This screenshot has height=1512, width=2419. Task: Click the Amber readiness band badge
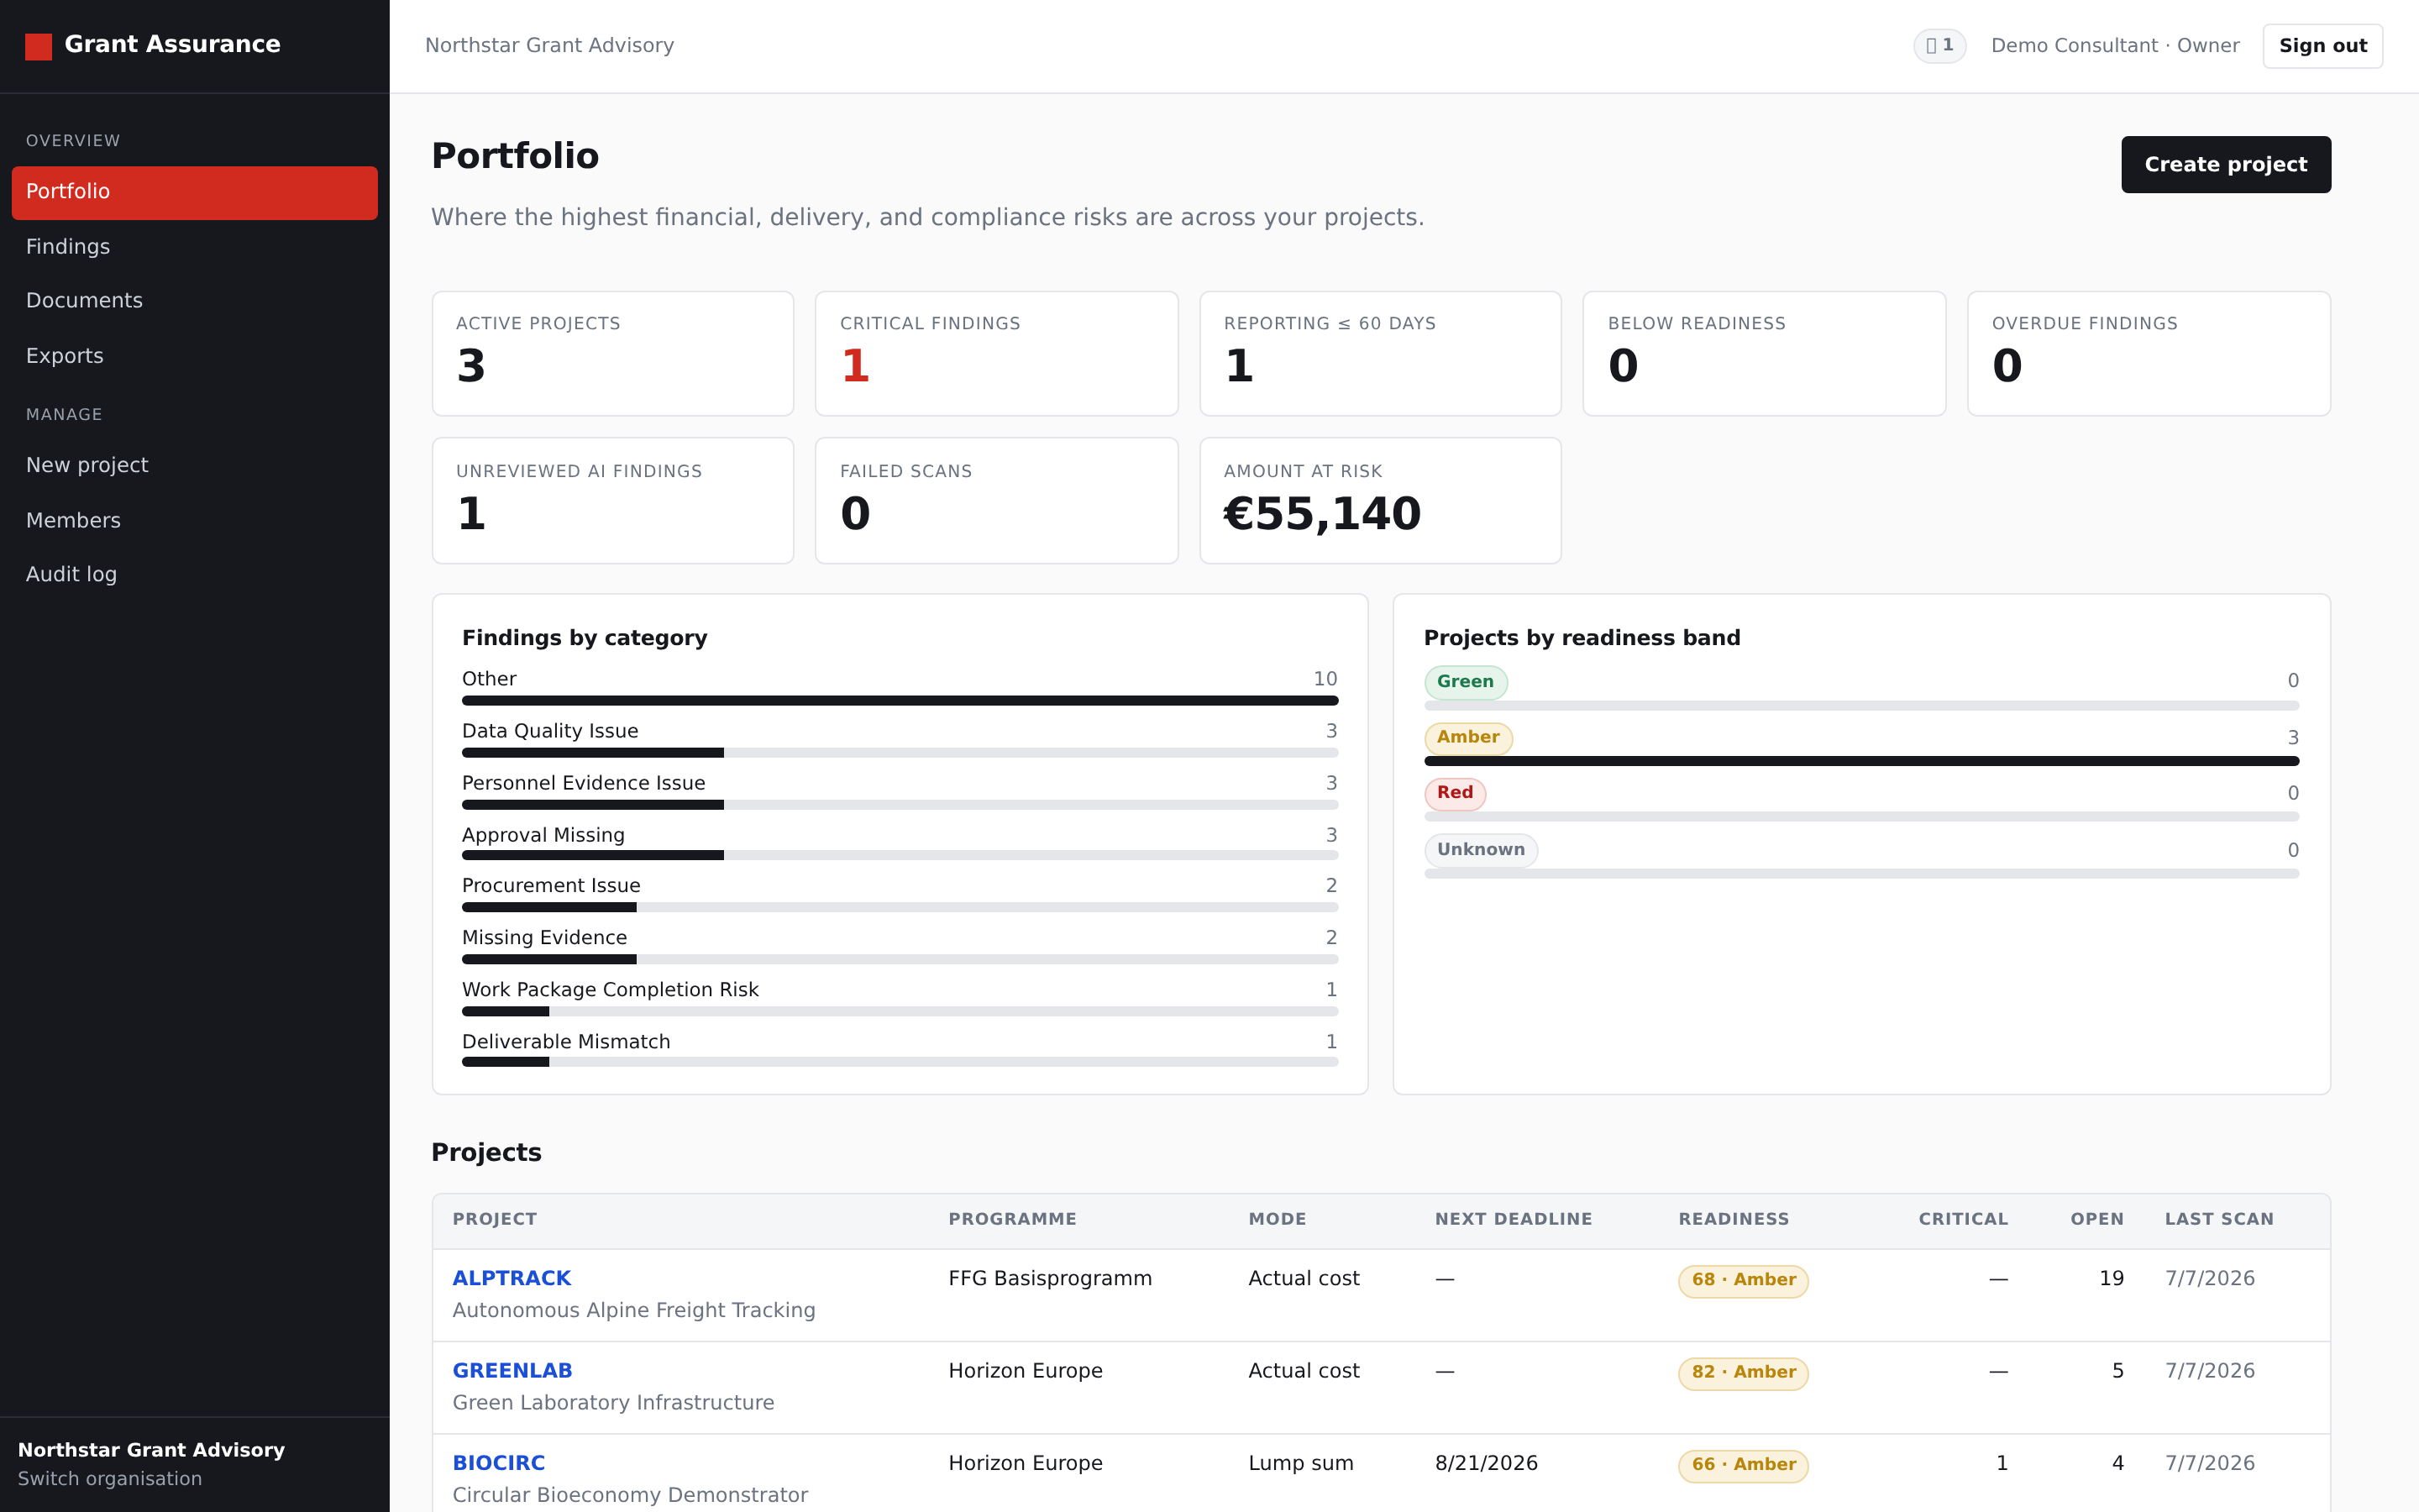(1468, 738)
